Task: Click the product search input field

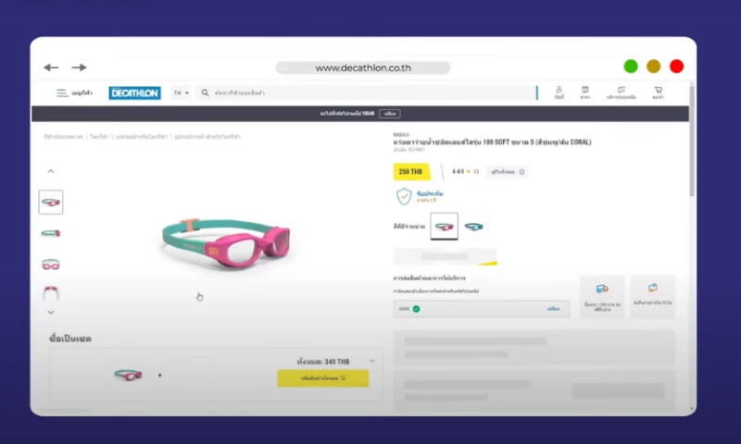Action: [x=369, y=92]
